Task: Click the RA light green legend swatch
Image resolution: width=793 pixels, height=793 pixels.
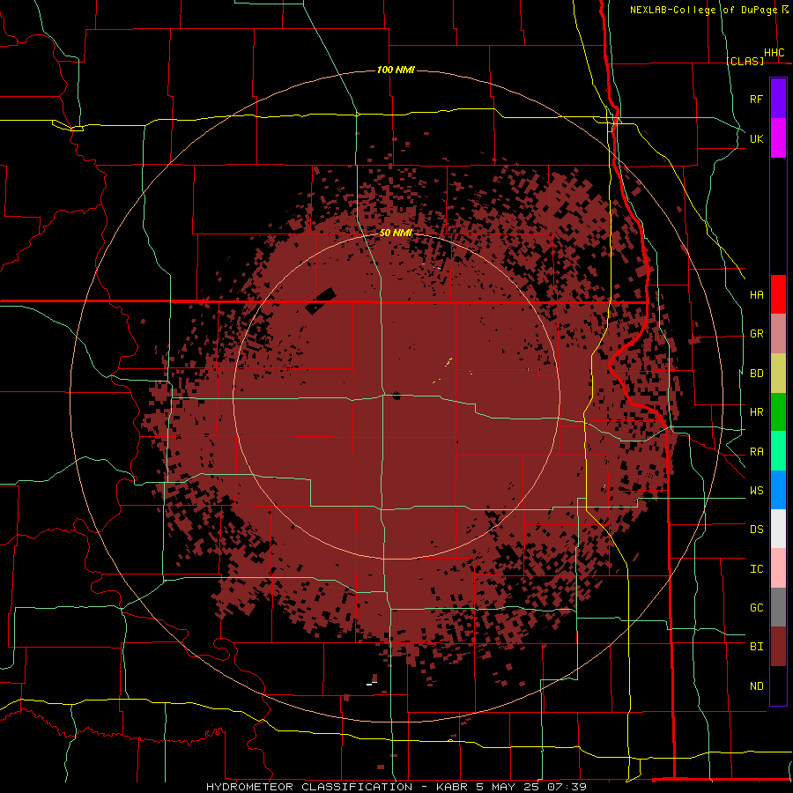Action: click(778, 451)
